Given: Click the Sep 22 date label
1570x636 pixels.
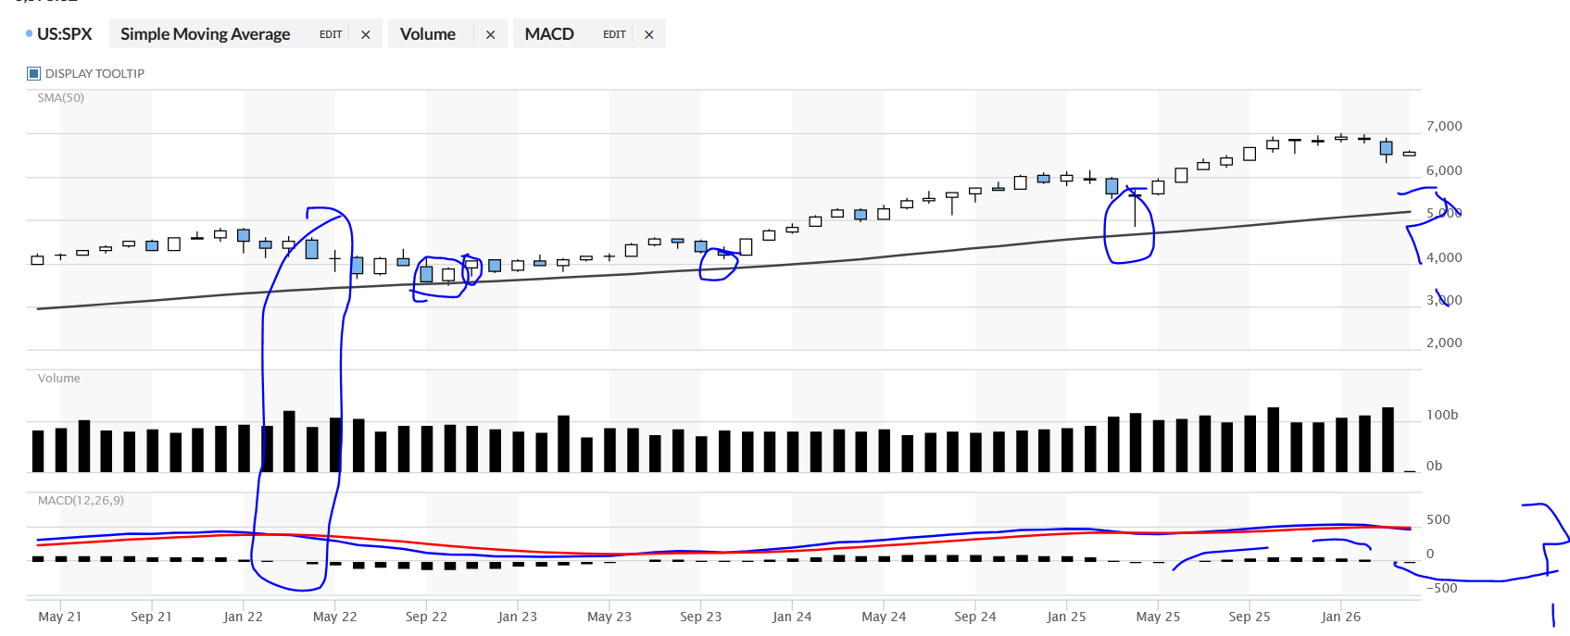Looking at the screenshot, I should click(x=426, y=617).
